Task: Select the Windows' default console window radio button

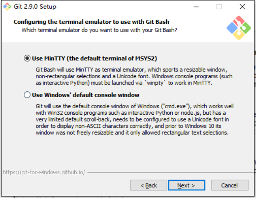Action: click(27, 95)
